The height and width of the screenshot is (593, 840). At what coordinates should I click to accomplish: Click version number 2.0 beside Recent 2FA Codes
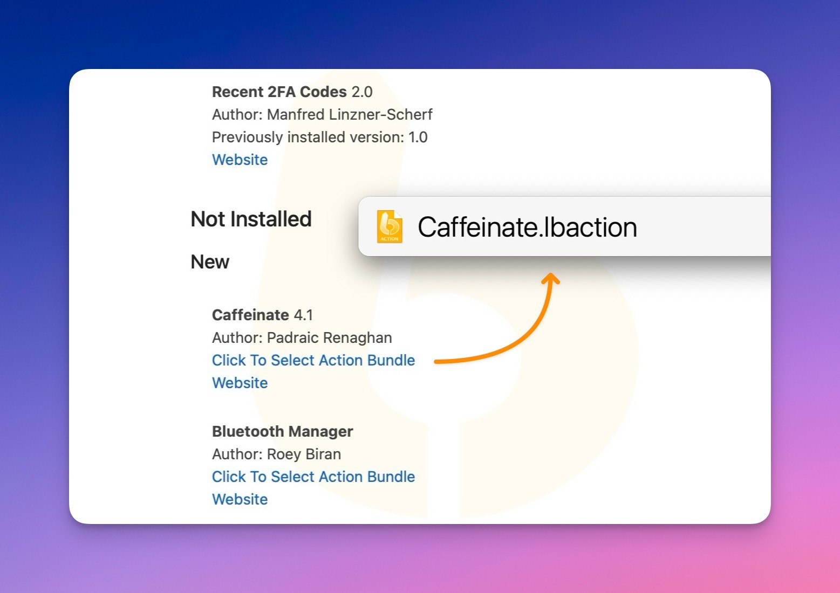pos(362,92)
